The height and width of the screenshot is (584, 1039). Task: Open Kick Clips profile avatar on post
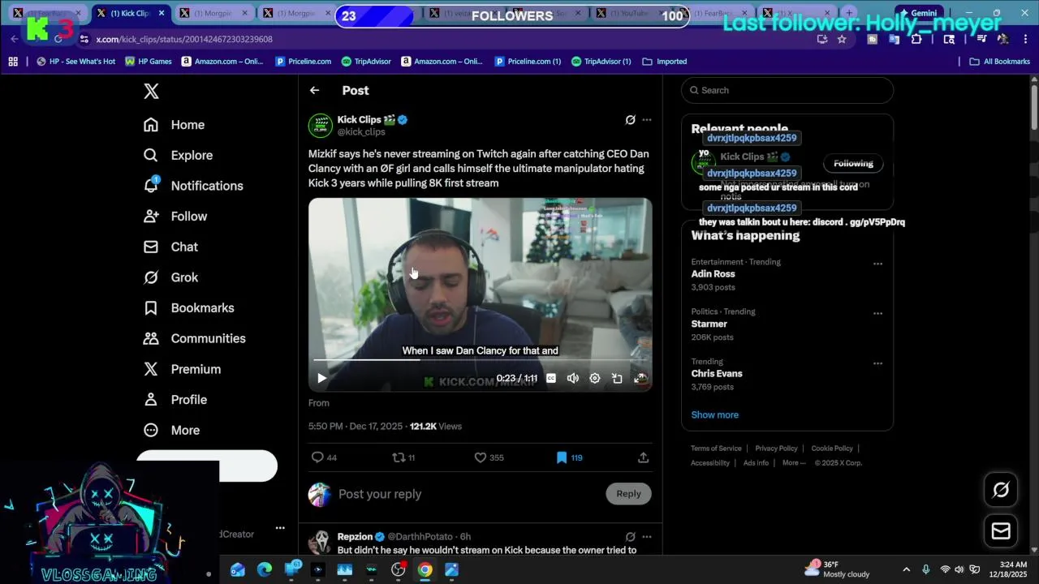[x=321, y=126]
